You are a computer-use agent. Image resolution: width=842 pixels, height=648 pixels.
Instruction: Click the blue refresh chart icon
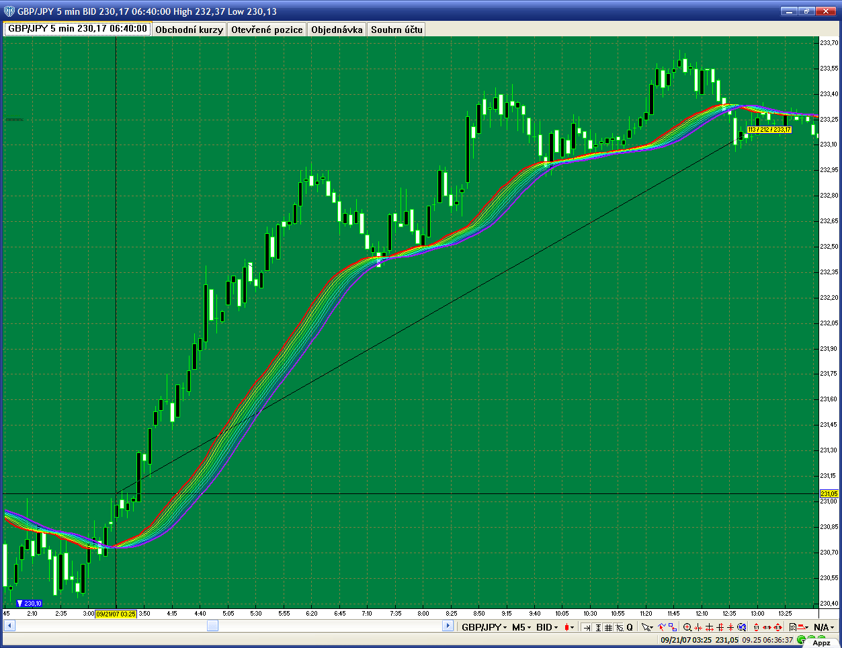click(742, 627)
